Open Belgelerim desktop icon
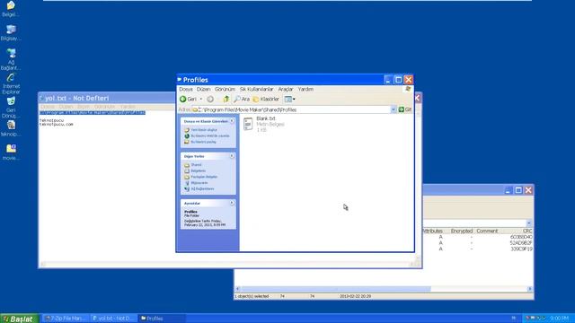Screen dimensions: 575x323 11,9
